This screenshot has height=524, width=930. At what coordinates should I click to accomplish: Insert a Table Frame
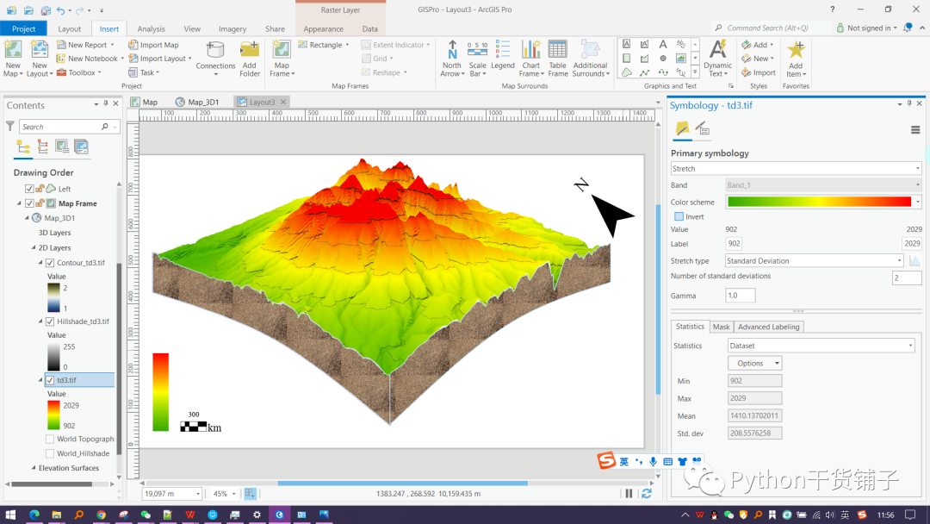coord(557,58)
